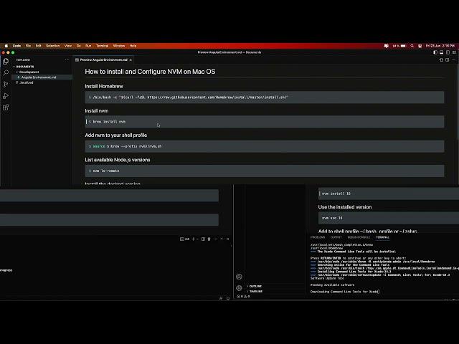Open the Run menu
This screenshot has width=459, height=344.
click(x=88, y=46)
